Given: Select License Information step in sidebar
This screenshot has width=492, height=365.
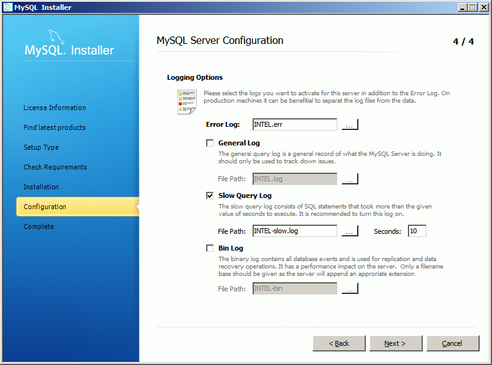Looking at the screenshot, I should pos(54,108).
